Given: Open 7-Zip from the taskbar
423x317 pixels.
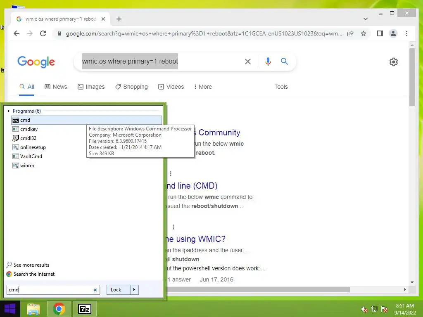Looking at the screenshot, I should (85, 309).
